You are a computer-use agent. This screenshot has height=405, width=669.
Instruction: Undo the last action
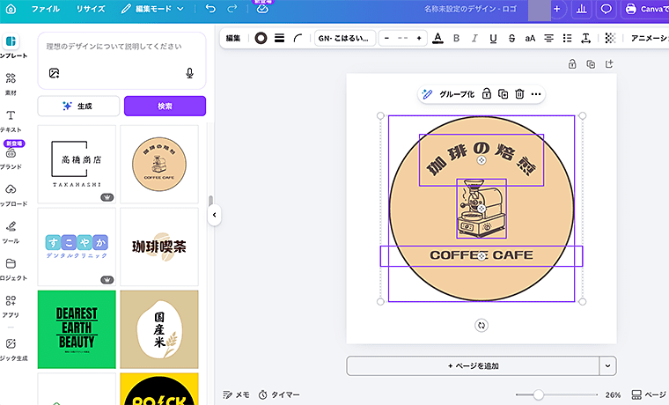coord(210,9)
